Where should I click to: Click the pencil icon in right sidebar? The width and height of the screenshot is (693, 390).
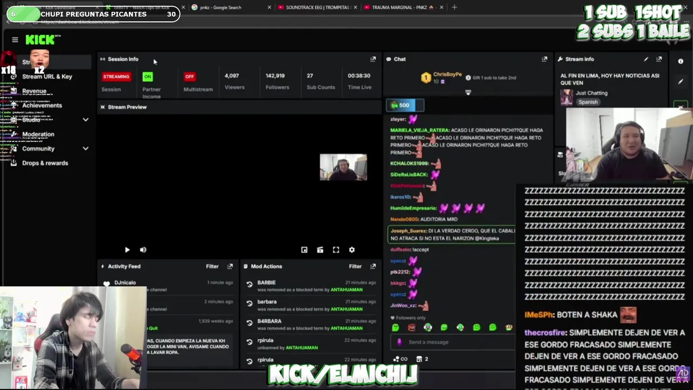tap(681, 82)
